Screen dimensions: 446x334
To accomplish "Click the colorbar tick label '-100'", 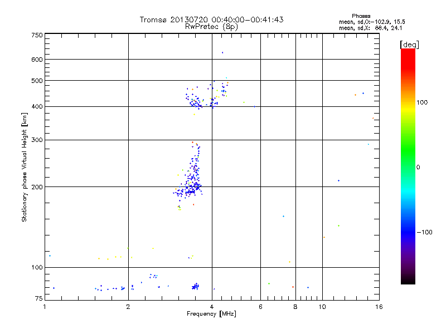I will [424, 232].
